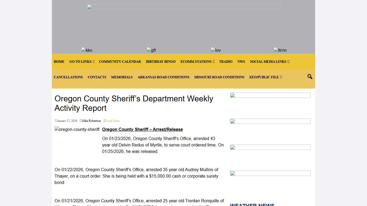Open the CANCELLATIONS page
367x206 pixels.
point(68,77)
